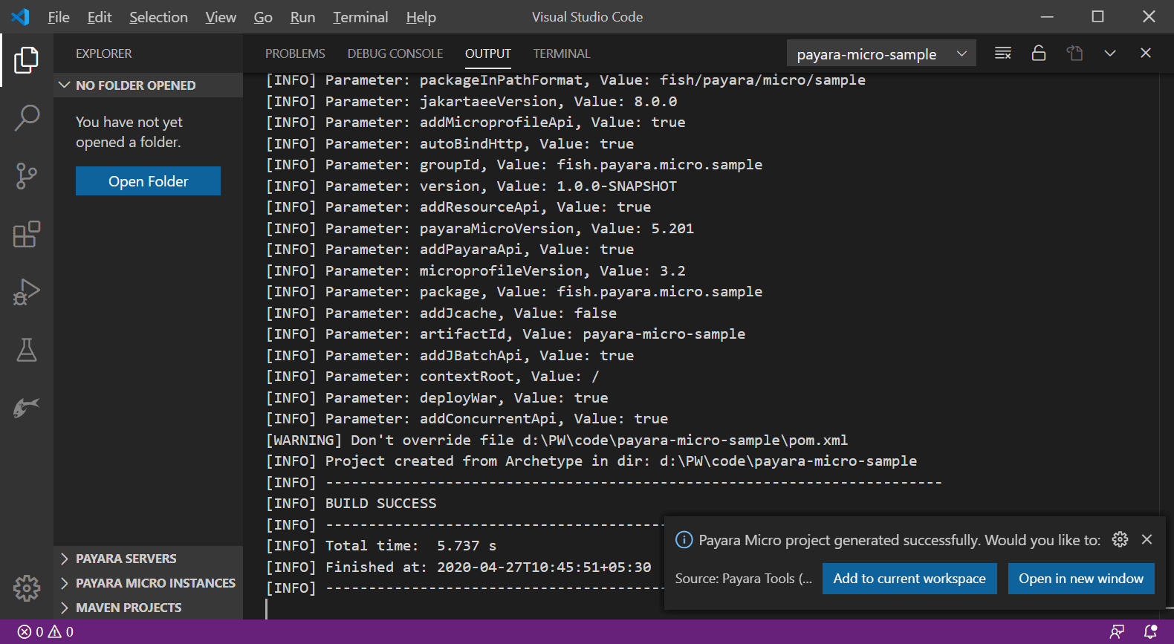Open the Manage gear in activity bar
The height and width of the screenshot is (644, 1174).
pyautogui.click(x=27, y=588)
